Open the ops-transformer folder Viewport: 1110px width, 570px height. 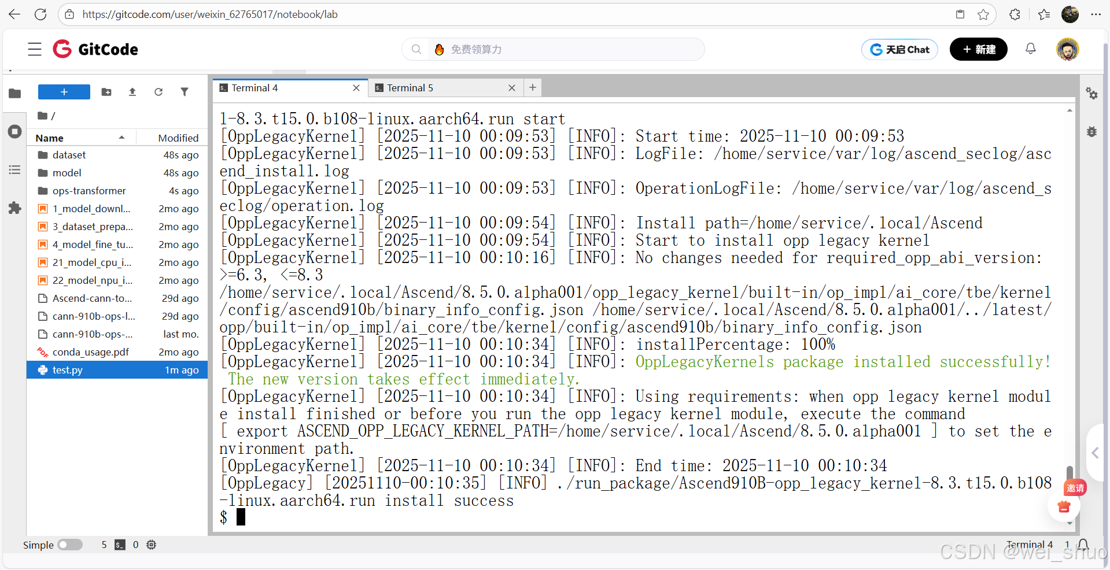point(117,191)
